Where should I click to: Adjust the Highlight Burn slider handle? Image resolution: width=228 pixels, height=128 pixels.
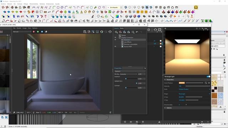point(136,83)
